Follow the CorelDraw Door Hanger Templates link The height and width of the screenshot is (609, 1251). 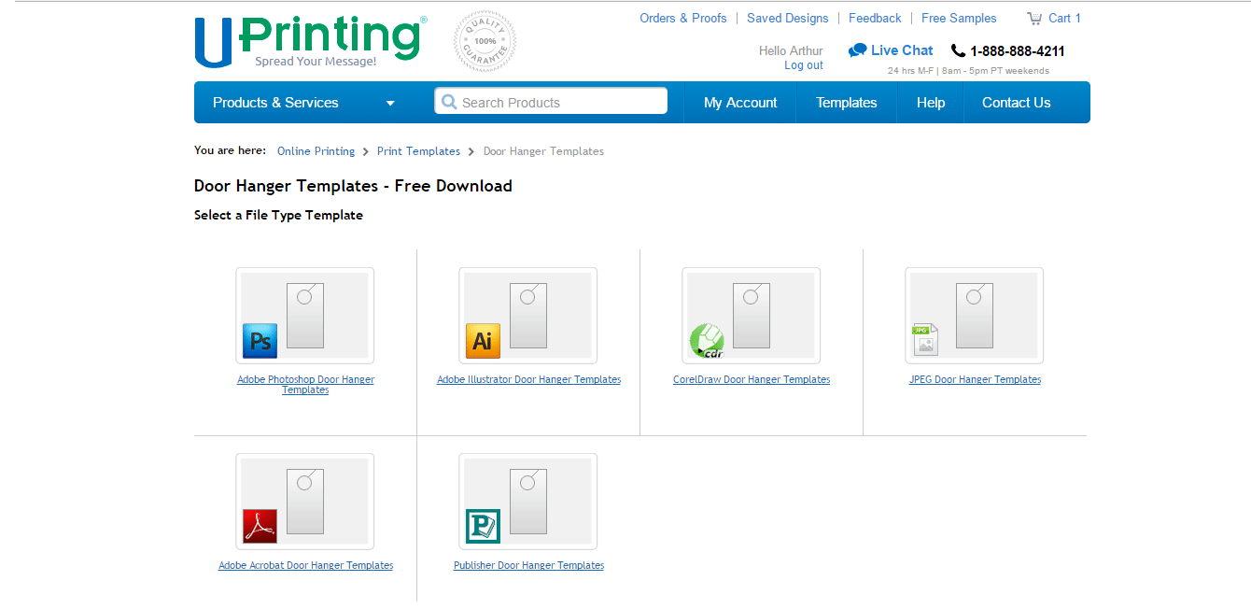click(x=752, y=380)
